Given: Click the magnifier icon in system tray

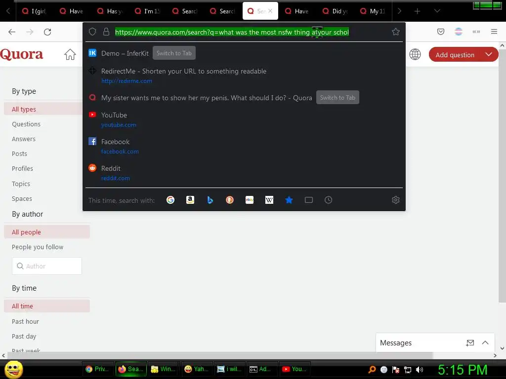Looking at the screenshot, I should [372, 370].
